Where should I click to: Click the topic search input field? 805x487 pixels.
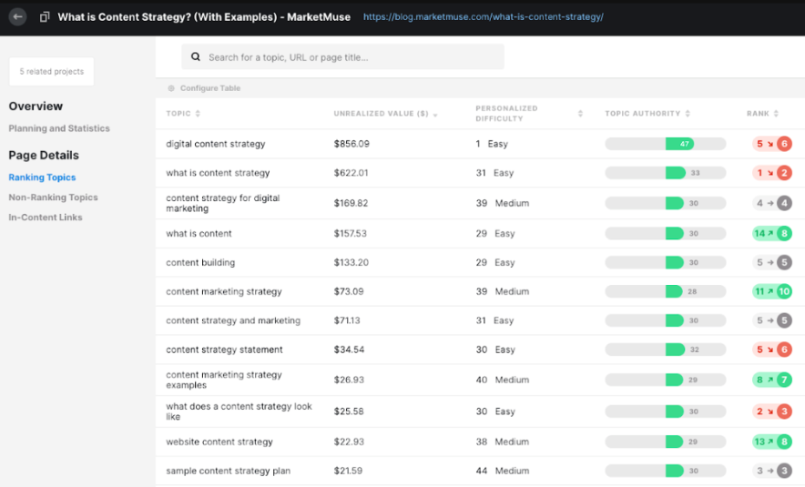click(351, 57)
